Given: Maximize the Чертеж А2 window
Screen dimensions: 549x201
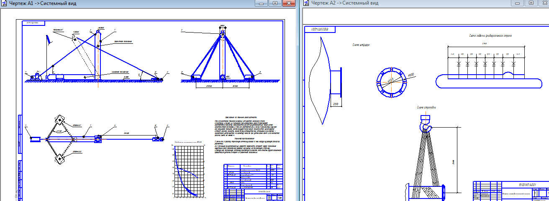Looking at the screenshot, I should pos(531,3).
